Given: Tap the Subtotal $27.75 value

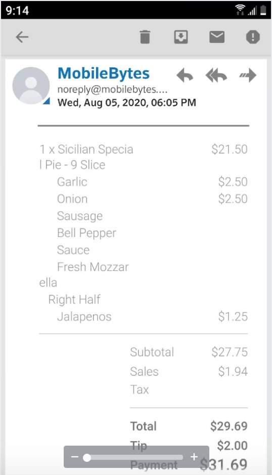Looking at the screenshot, I should [230, 352].
